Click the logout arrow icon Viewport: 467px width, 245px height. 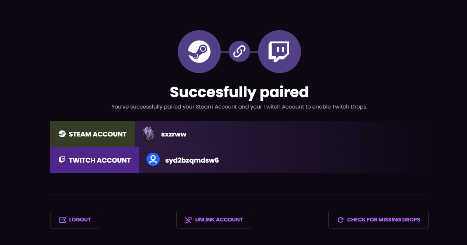click(x=62, y=220)
